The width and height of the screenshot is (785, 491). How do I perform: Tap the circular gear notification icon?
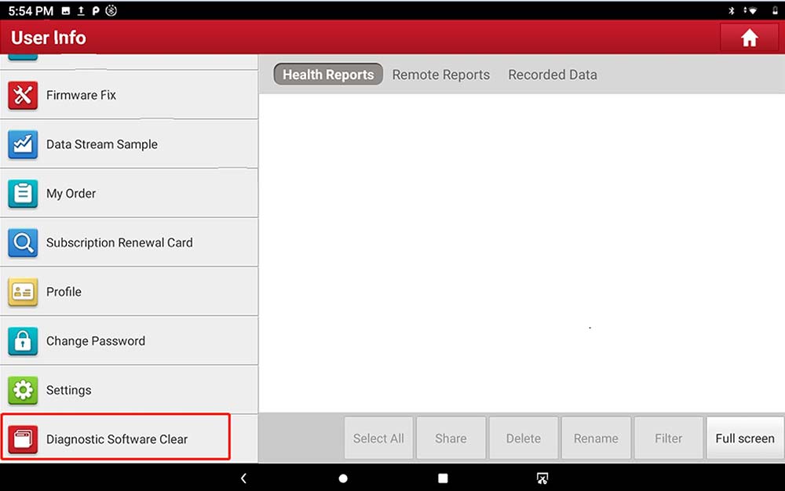tap(111, 10)
